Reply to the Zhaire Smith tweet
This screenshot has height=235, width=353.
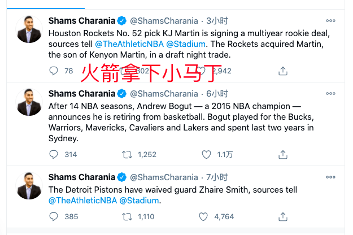coord(54,217)
